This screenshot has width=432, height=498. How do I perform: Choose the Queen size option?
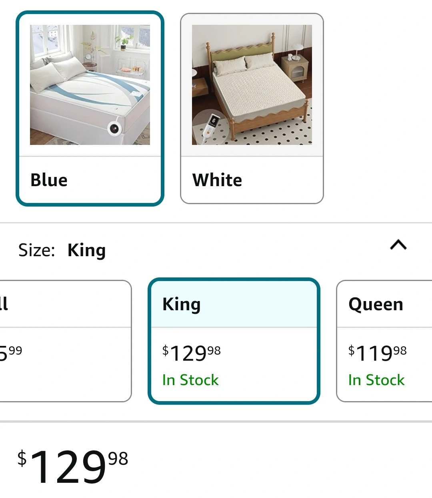coord(384,341)
